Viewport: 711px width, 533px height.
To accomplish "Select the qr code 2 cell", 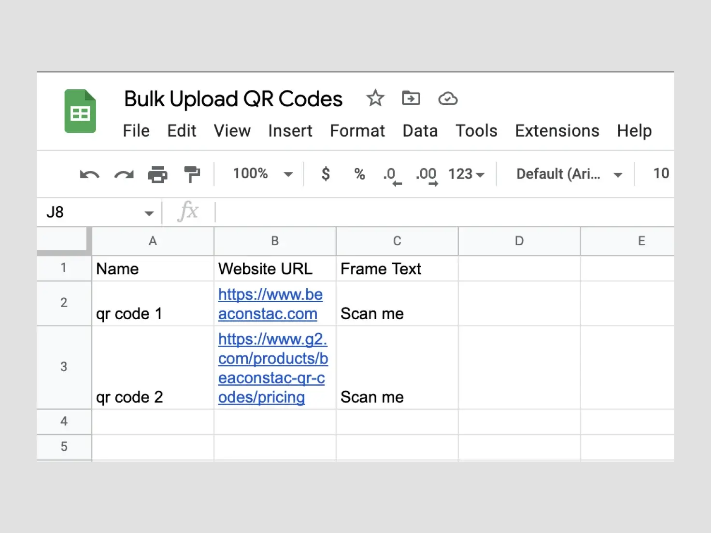I will [x=153, y=367].
